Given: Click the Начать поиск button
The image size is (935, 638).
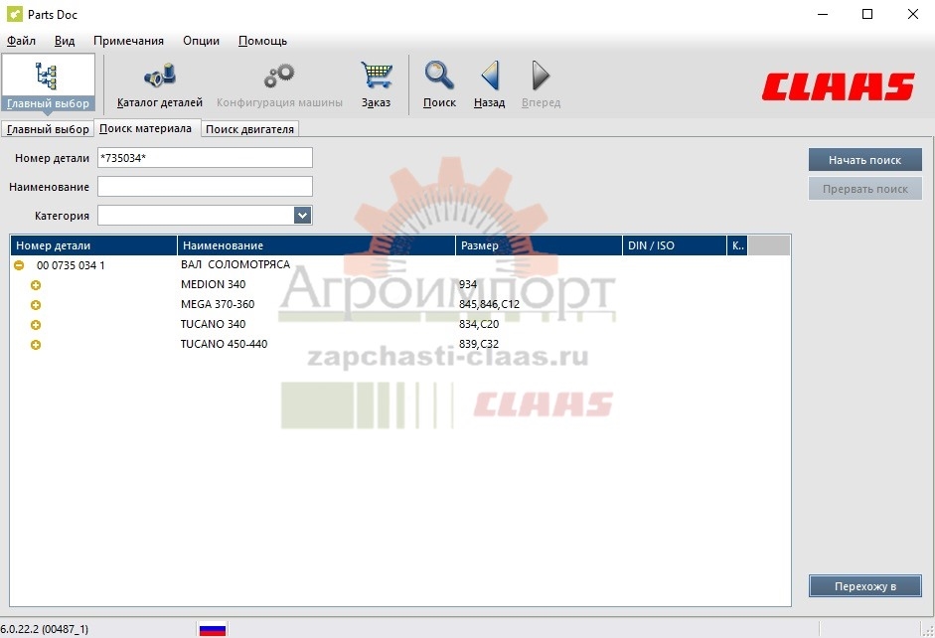Looking at the screenshot, I should click(864, 160).
